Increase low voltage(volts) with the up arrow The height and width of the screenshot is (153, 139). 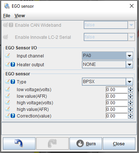pyautogui.click(x=131, y=88)
